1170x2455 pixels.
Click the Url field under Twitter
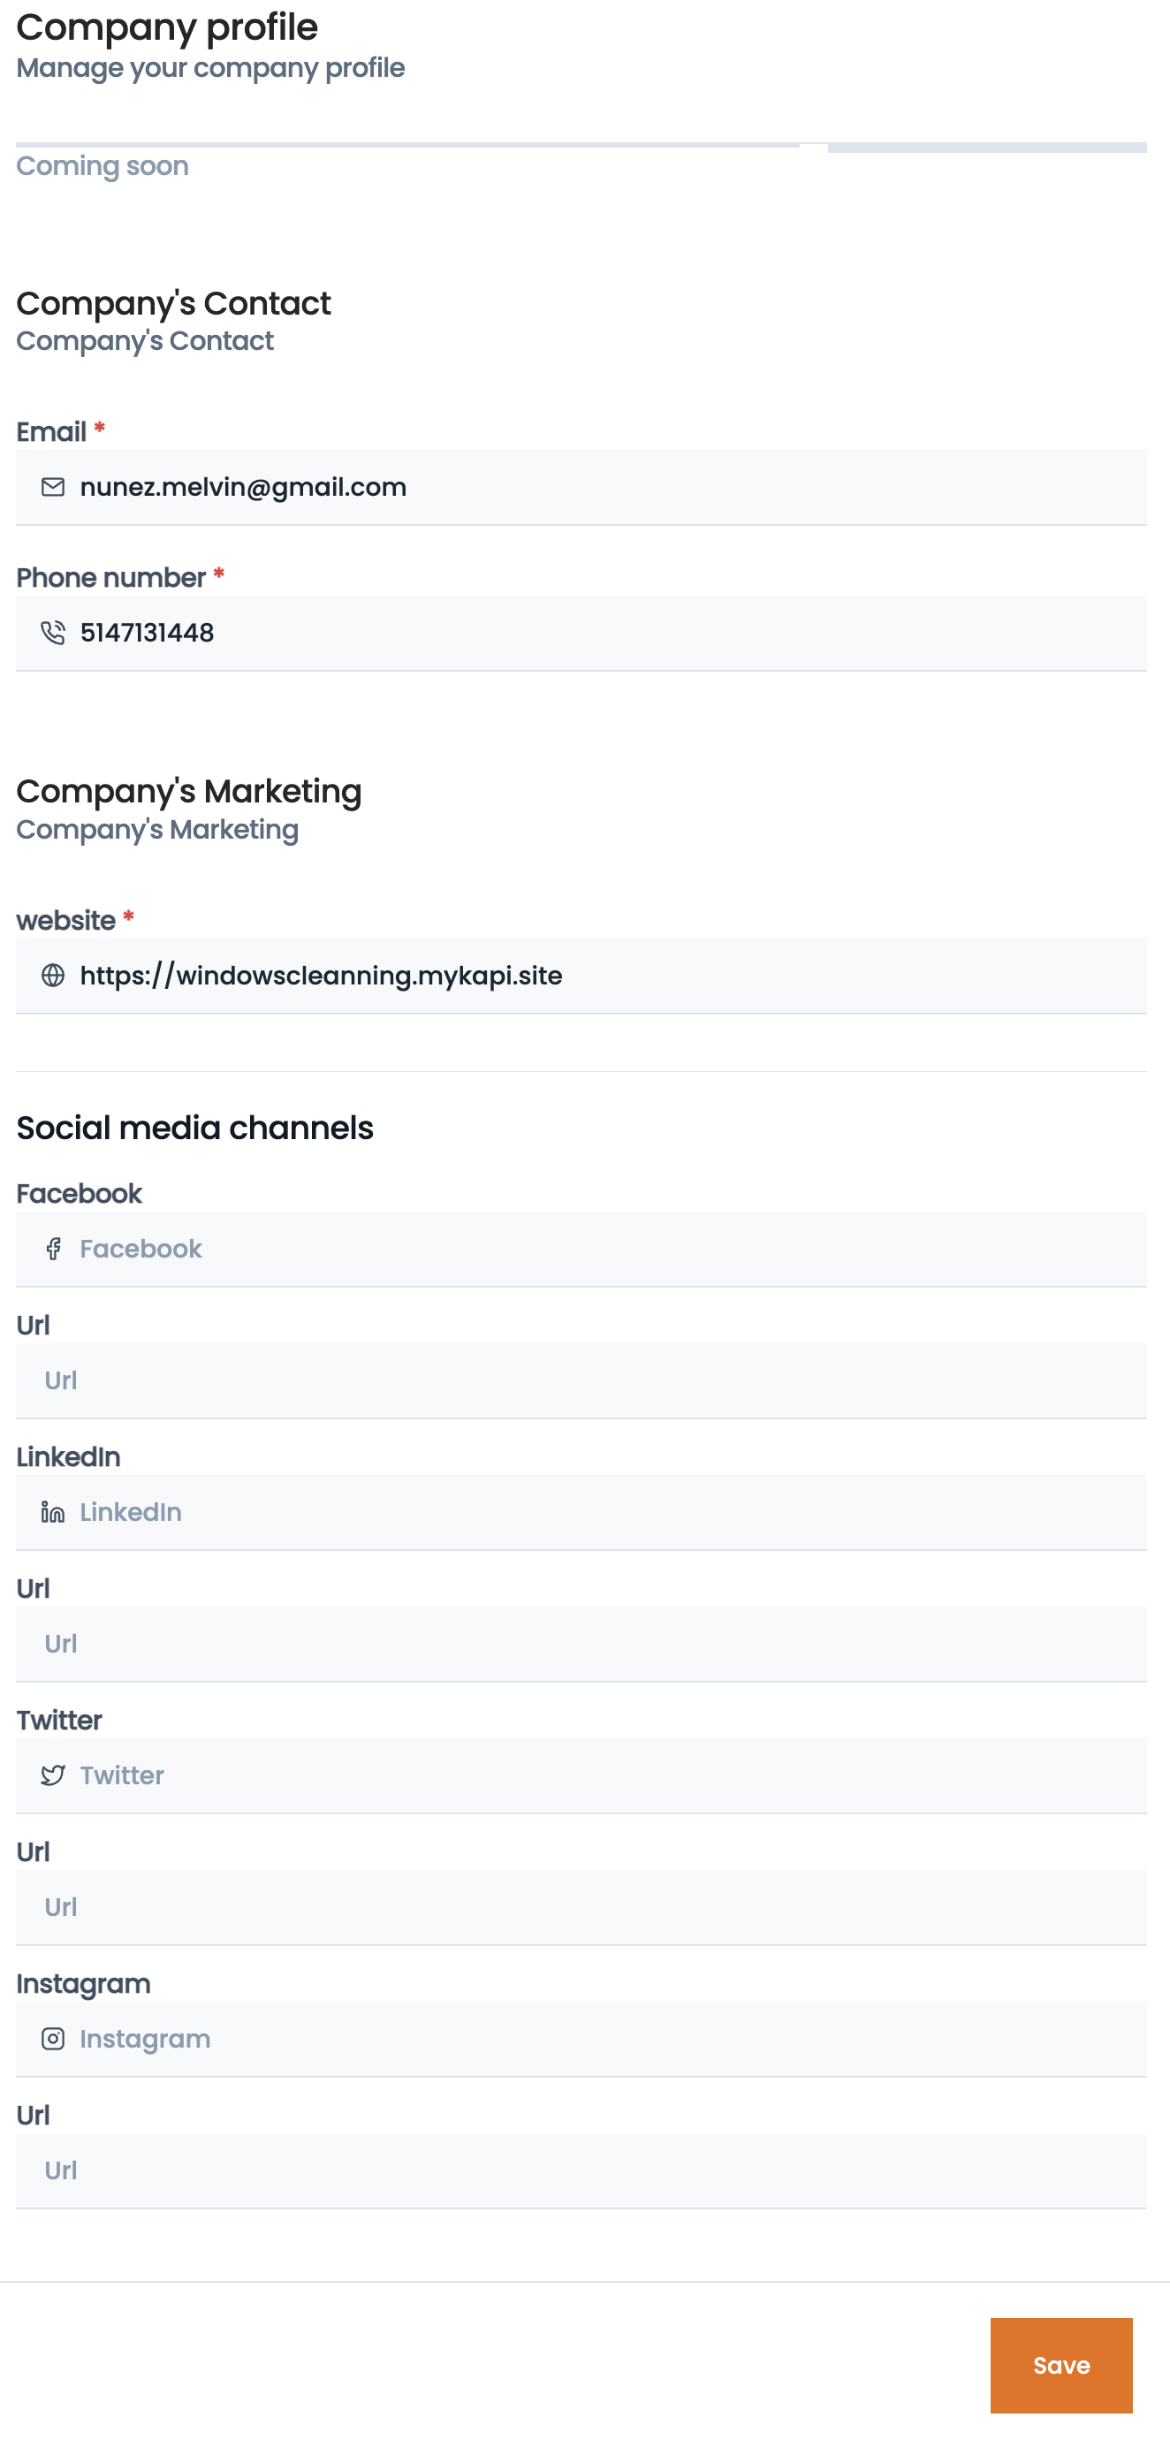click(581, 1907)
